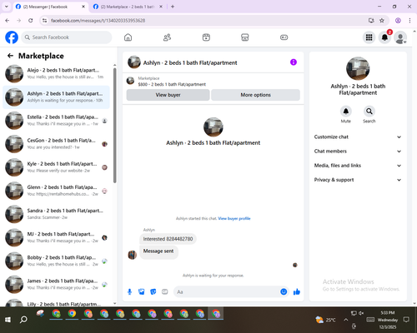Image resolution: width=417 pixels, height=333 pixels.
Task: Go to the Home feed icon
Action: click(x=128, y=37)
